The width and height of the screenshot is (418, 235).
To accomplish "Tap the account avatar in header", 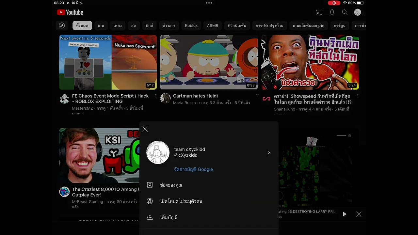I will coord(358,12).
